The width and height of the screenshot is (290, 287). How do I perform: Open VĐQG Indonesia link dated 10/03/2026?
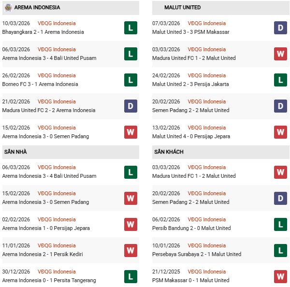57,23
